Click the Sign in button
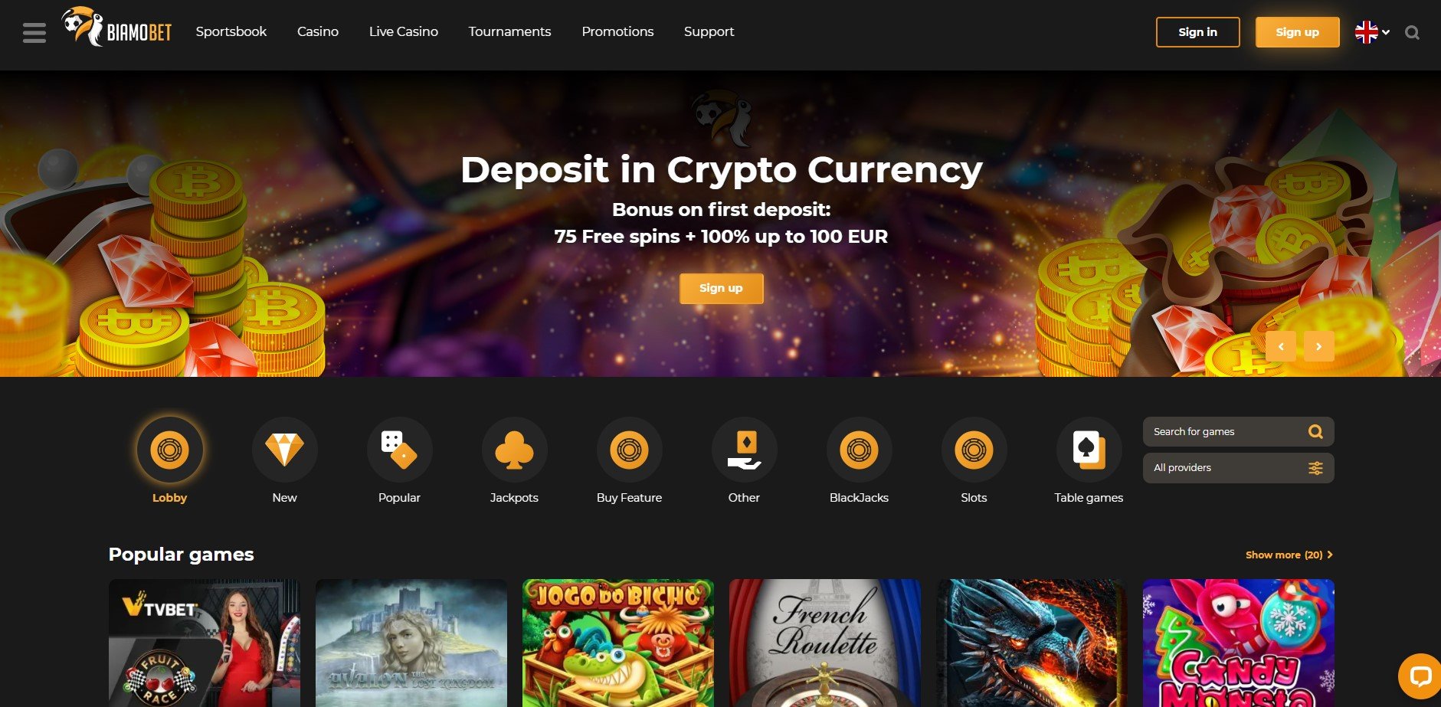1441x707 pixels. 1197,32
